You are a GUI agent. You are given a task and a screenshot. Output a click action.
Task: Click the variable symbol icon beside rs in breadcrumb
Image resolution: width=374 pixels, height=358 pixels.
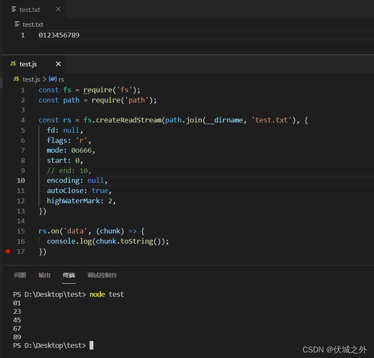[x=53, y=79]
